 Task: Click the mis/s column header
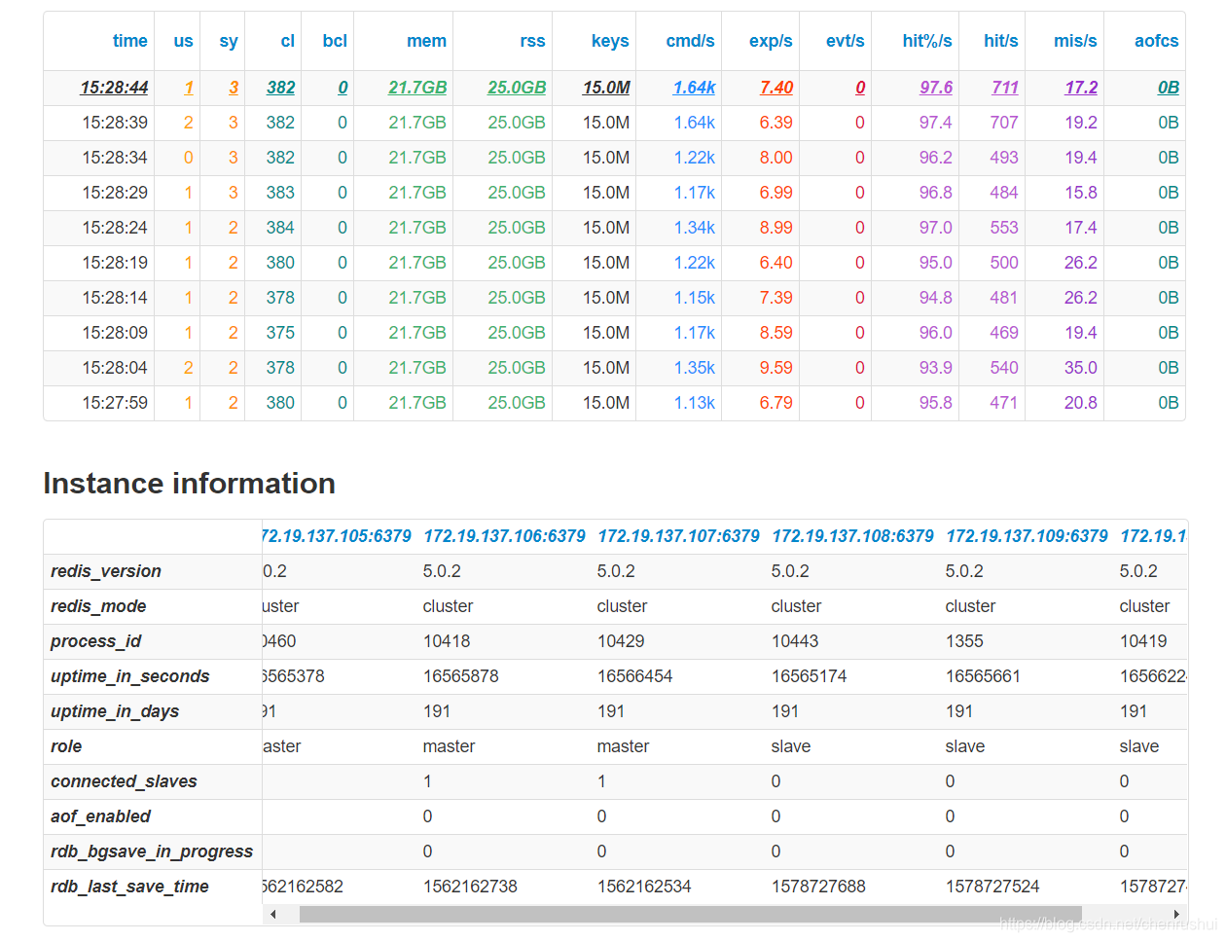(x=1075, y=41)
